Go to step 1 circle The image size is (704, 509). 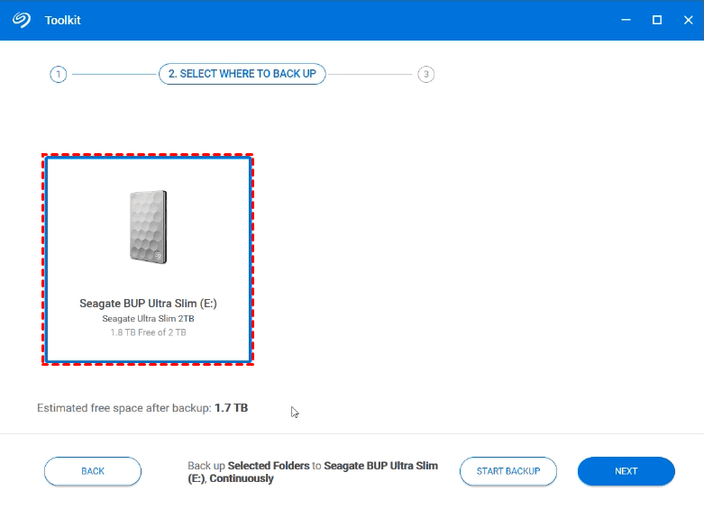tap(58, 74)
